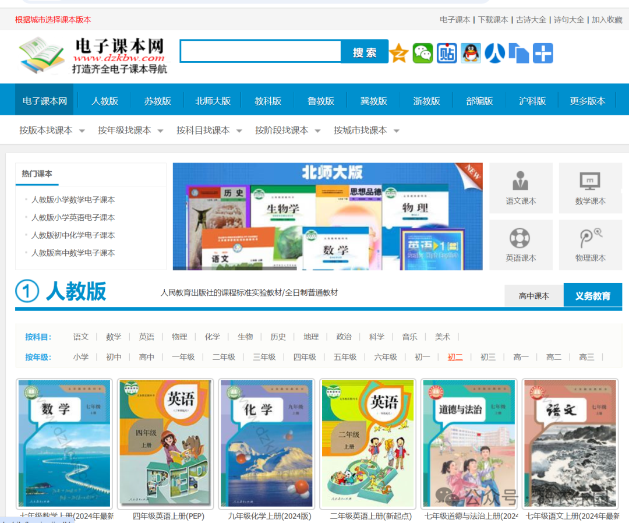Screen dimensions: 629x523
Task: Open the 浙教版 nav item
Action: tap(426, 101)
